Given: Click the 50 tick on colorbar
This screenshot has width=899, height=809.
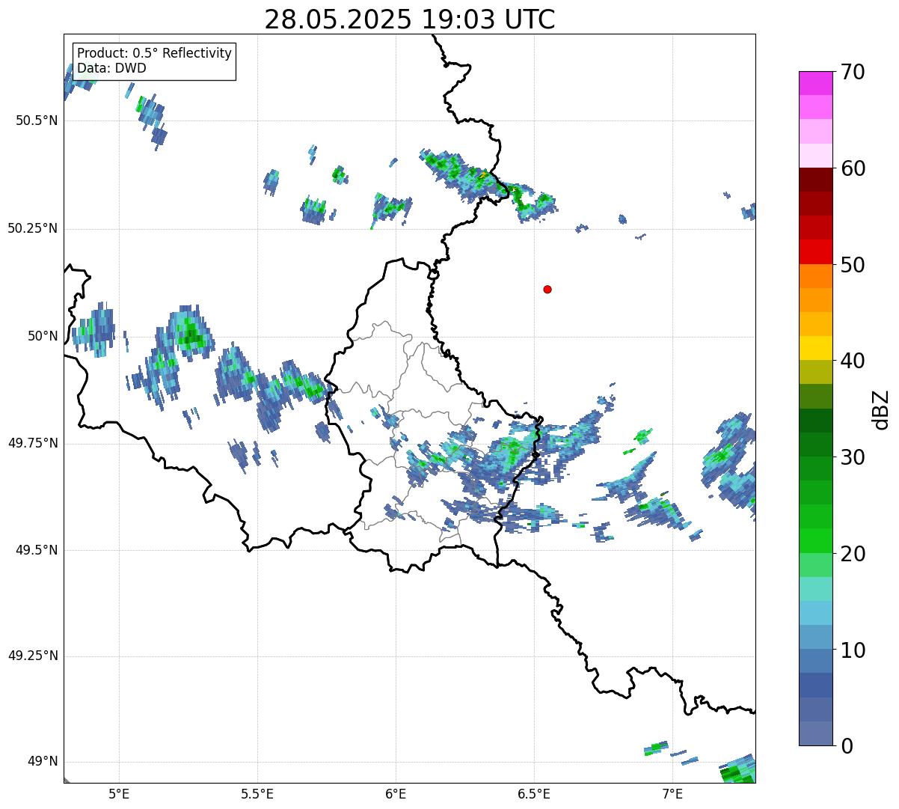Looking at the screenshot, I should (x=853, y=265).
